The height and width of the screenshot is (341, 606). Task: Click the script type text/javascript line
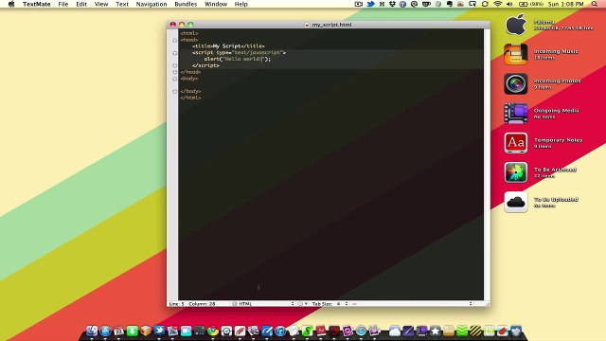[239, 53]
